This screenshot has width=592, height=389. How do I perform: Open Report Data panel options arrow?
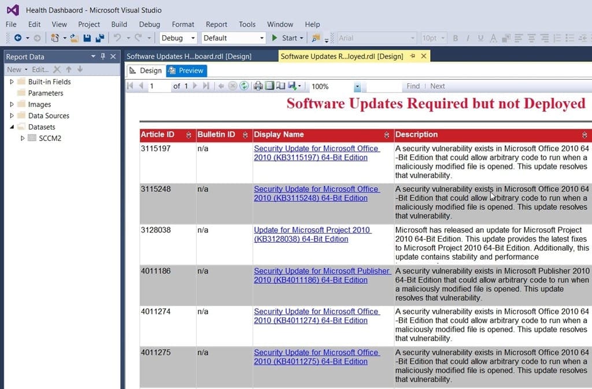pyautogui.click(x=93, y=57)
